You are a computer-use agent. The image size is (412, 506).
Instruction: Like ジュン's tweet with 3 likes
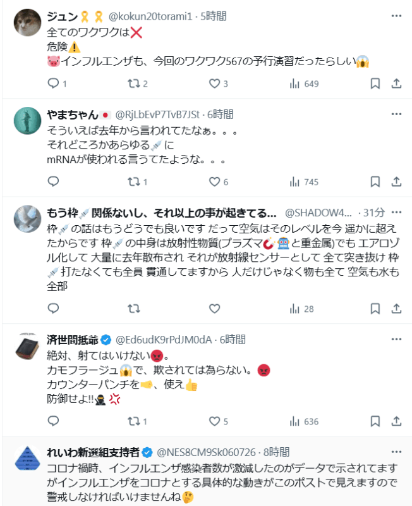coord(214,83)
